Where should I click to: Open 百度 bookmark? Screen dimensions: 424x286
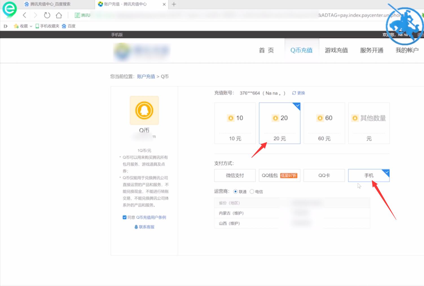69,26
